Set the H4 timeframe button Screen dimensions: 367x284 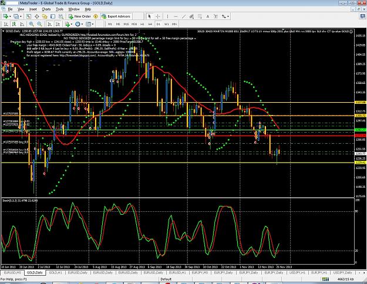[x=150, y=24]
